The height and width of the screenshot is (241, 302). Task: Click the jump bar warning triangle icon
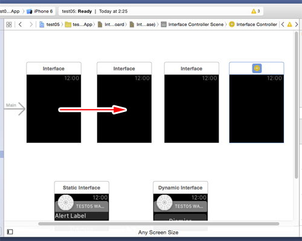coord(289,24)
